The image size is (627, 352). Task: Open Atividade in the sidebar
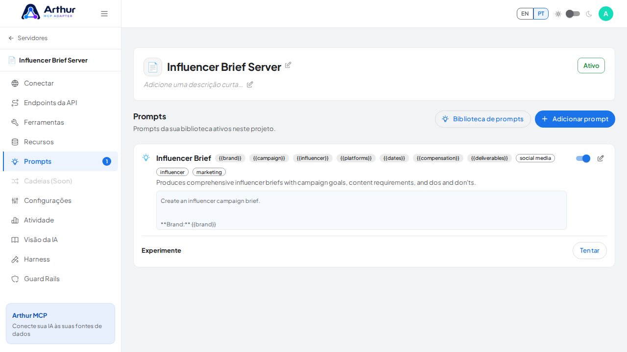(60, 220)
